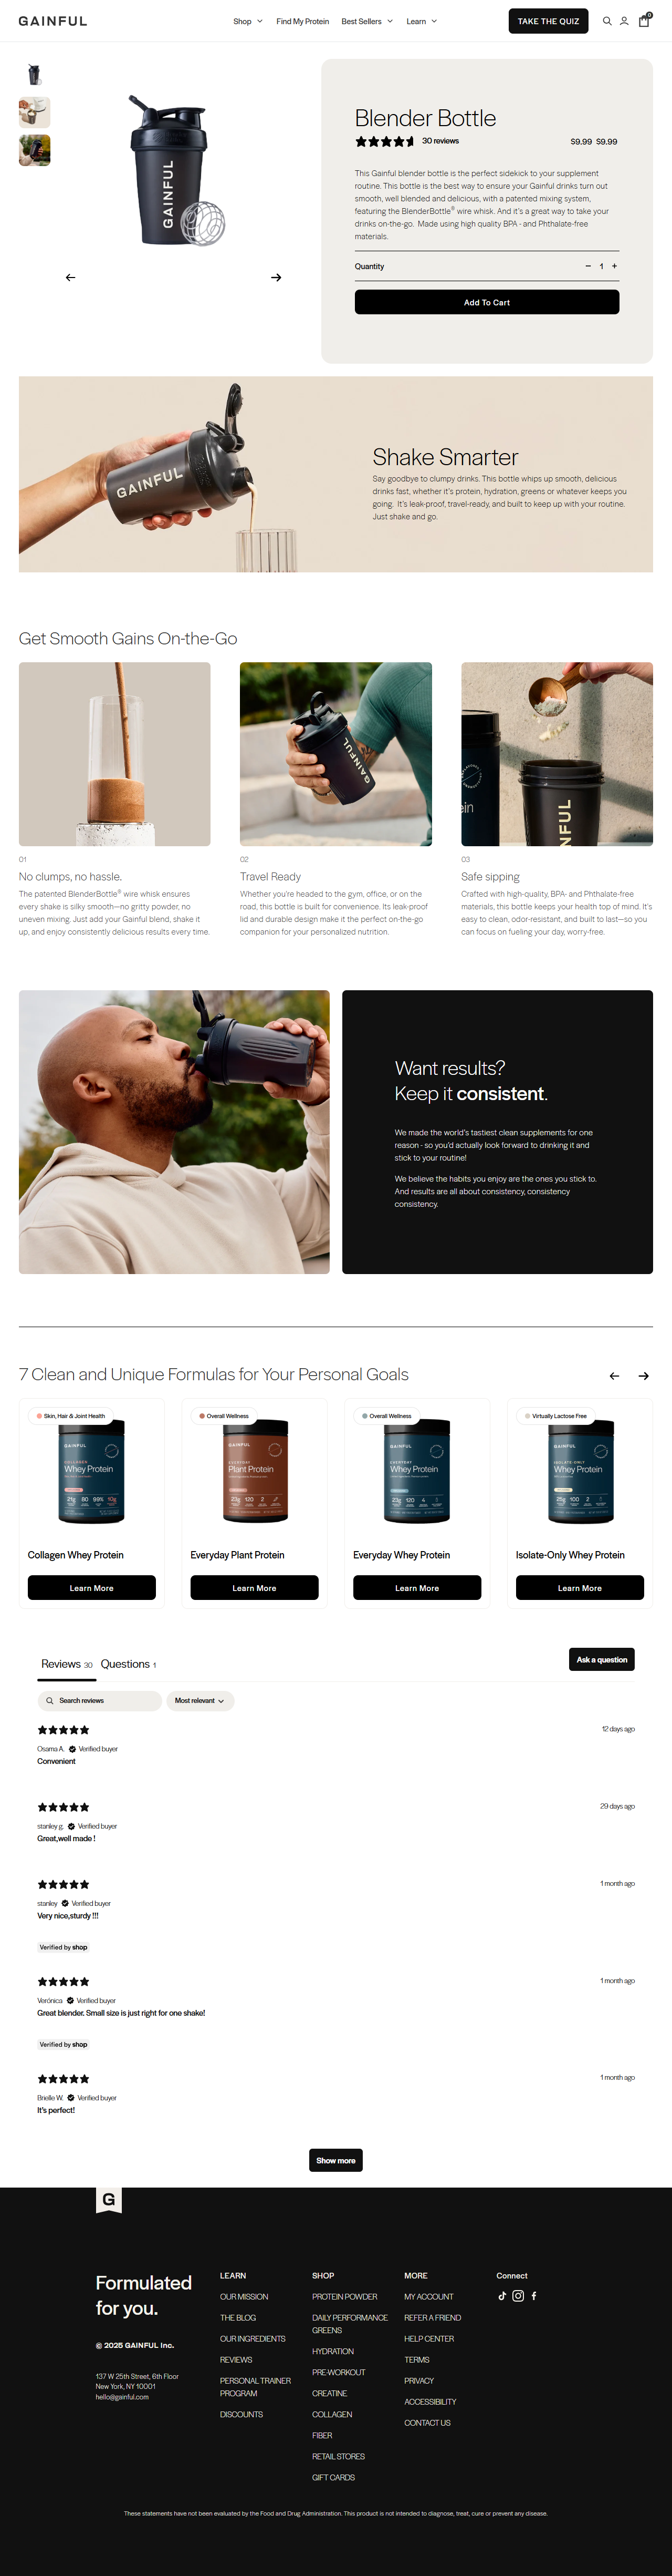
Task: Decrease quantity with minus button
Action: click(588, 266)
